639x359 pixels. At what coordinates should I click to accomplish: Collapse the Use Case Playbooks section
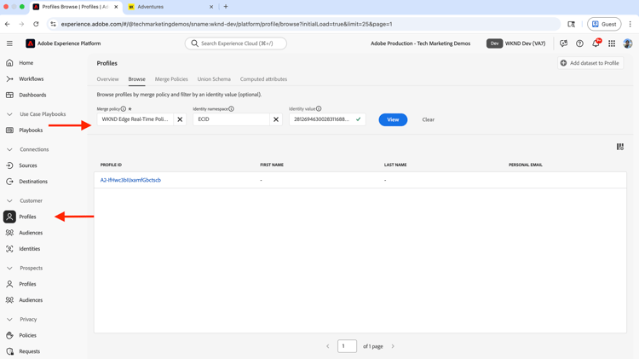9,114
